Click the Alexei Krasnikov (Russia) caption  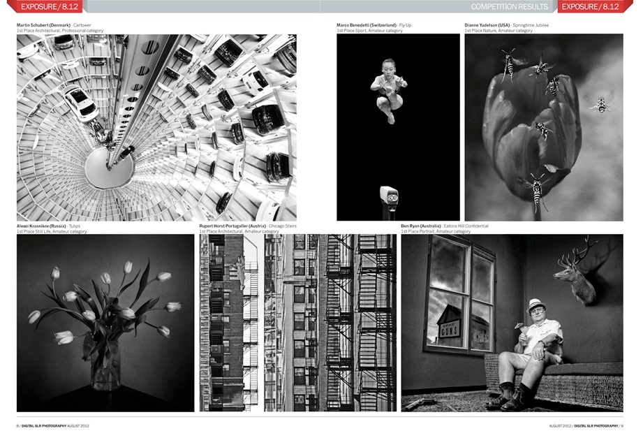41,226
